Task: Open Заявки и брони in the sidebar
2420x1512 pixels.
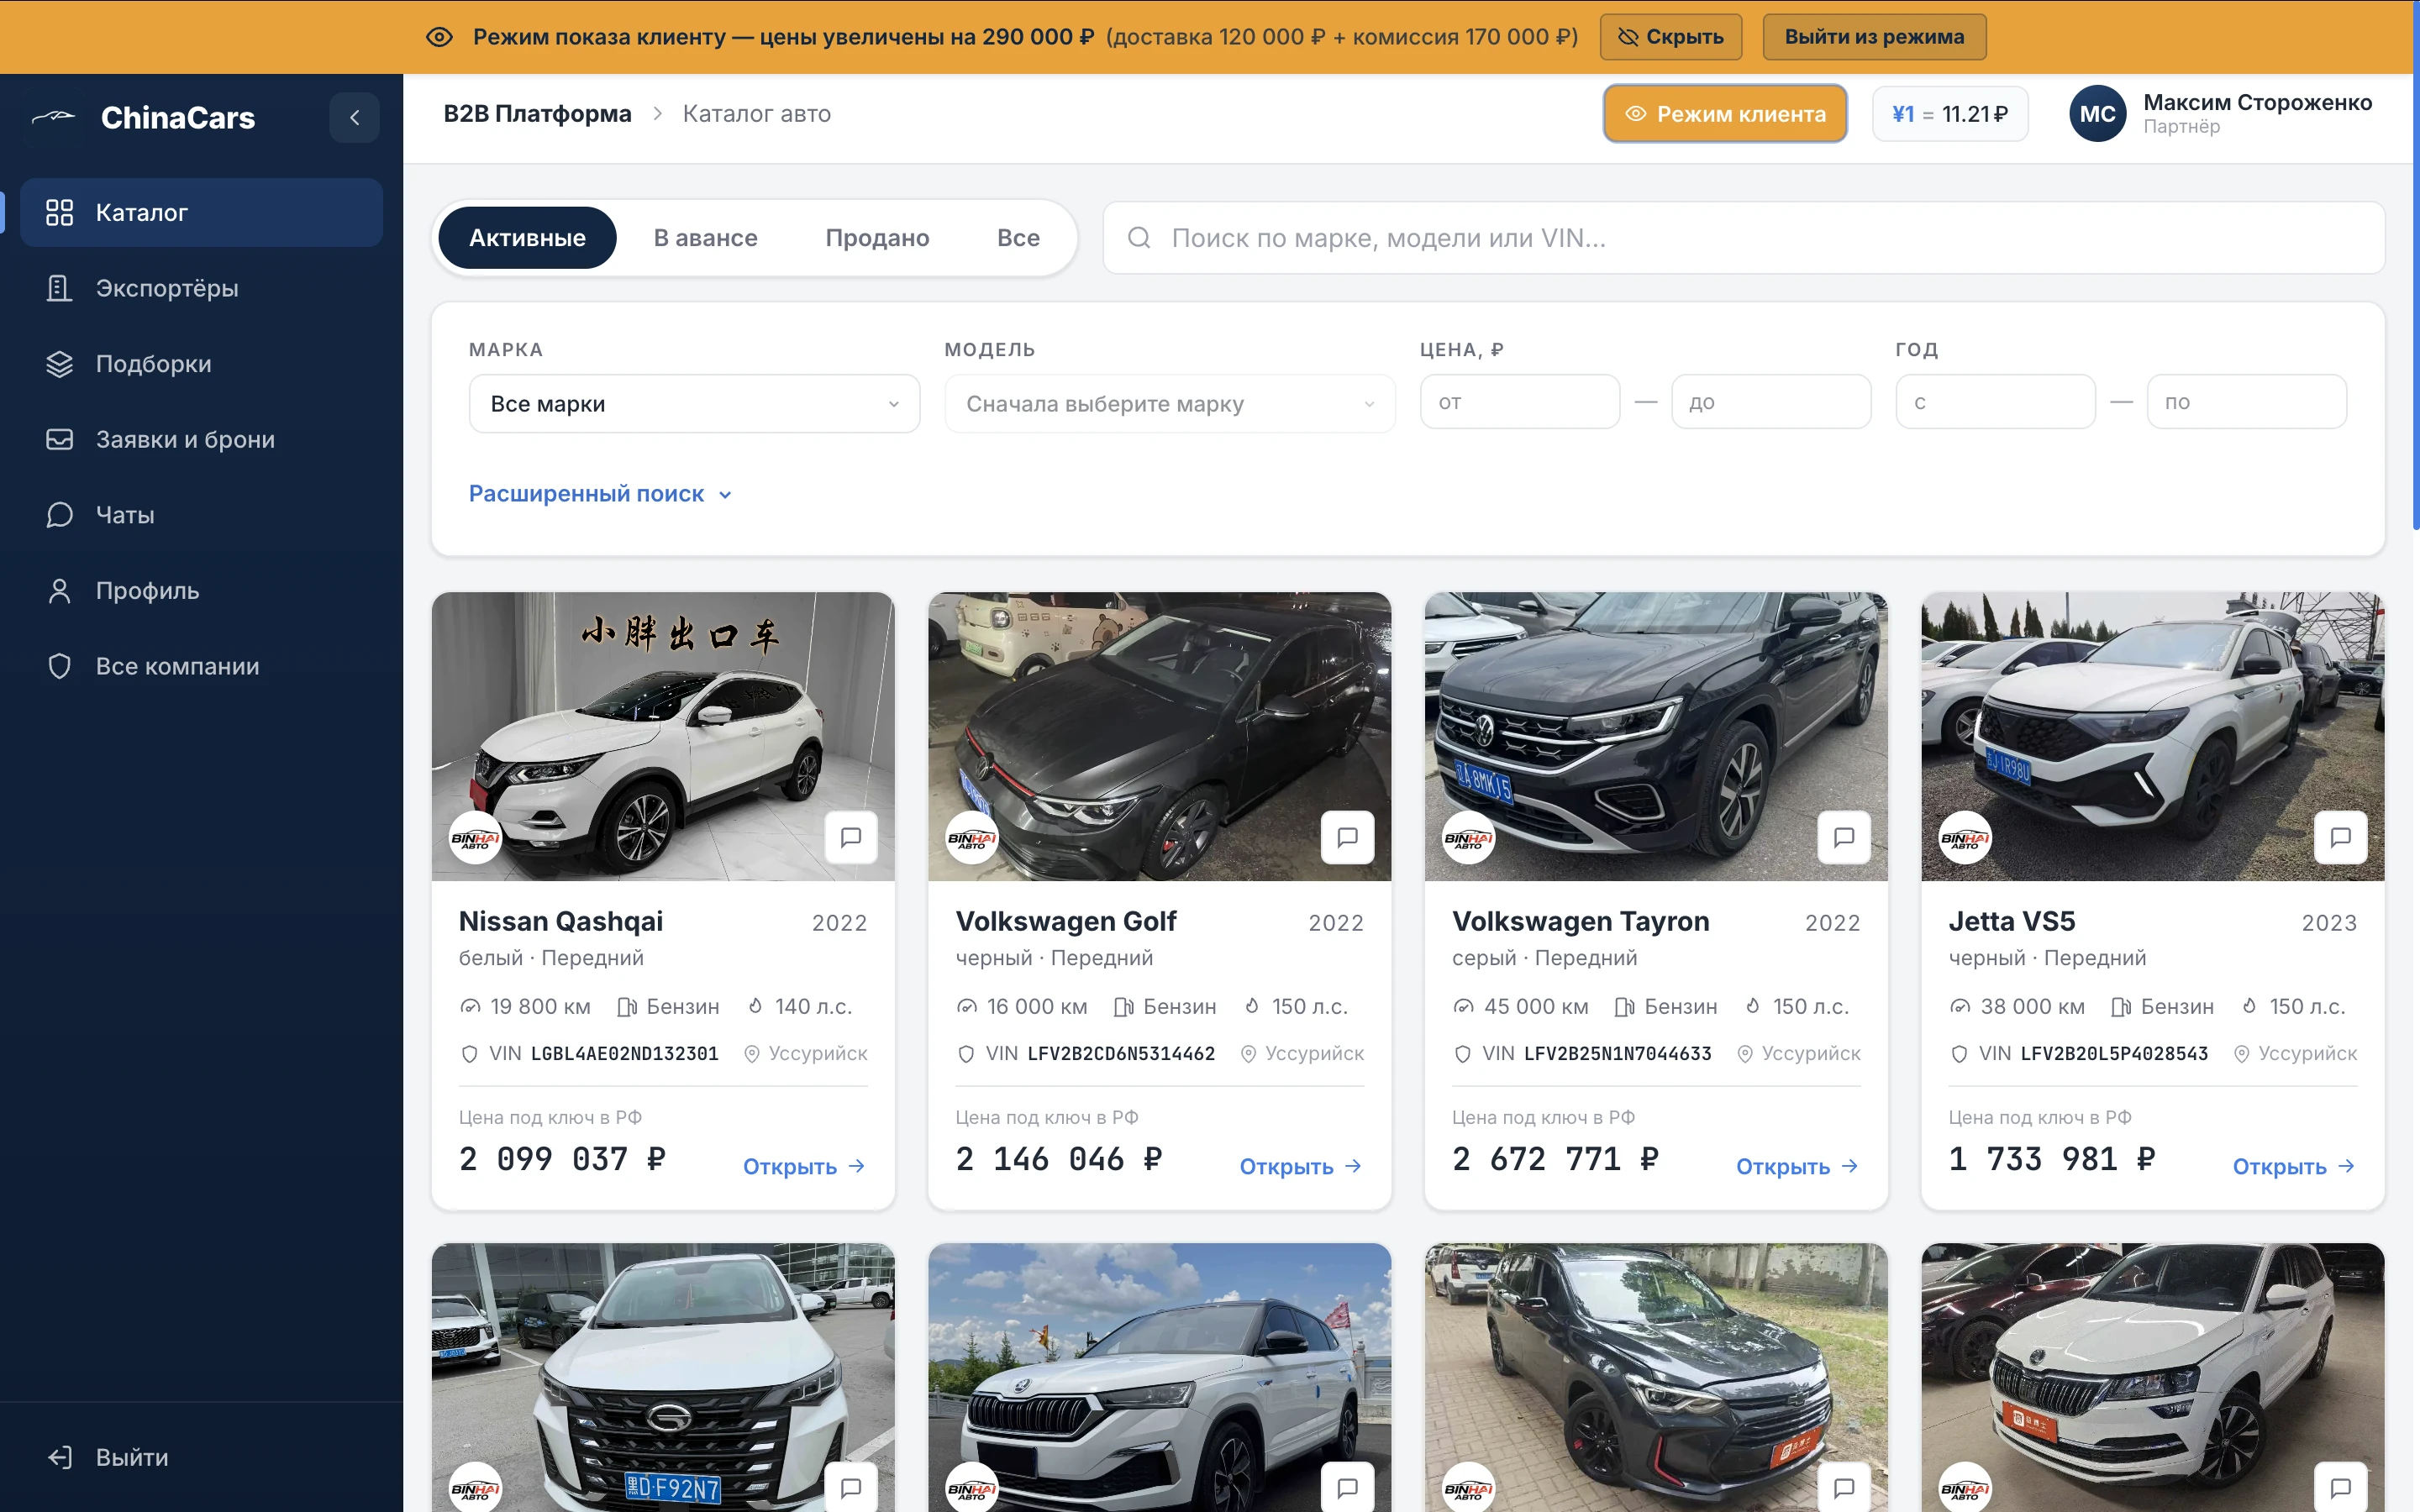Action: pos(201,439)
